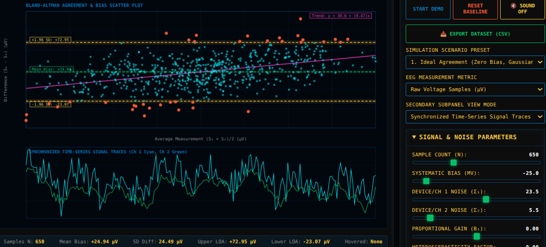Click the Systematic Bias value -25.0

(531, 173)
